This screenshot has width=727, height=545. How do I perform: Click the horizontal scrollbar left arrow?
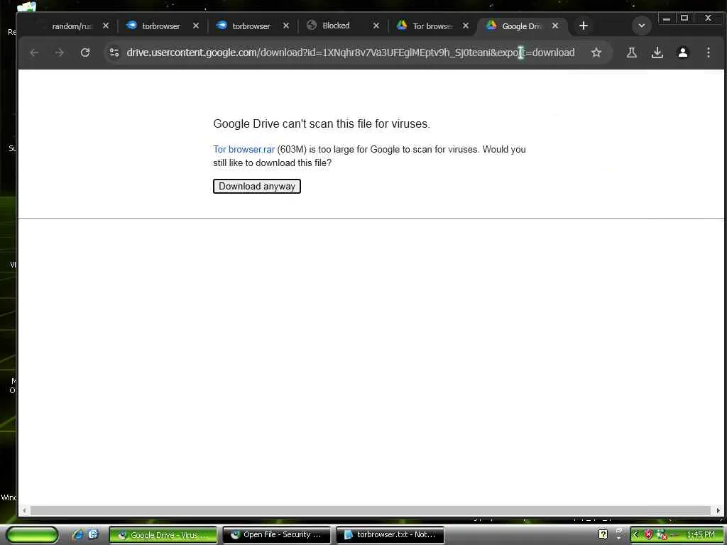[24, 511]
